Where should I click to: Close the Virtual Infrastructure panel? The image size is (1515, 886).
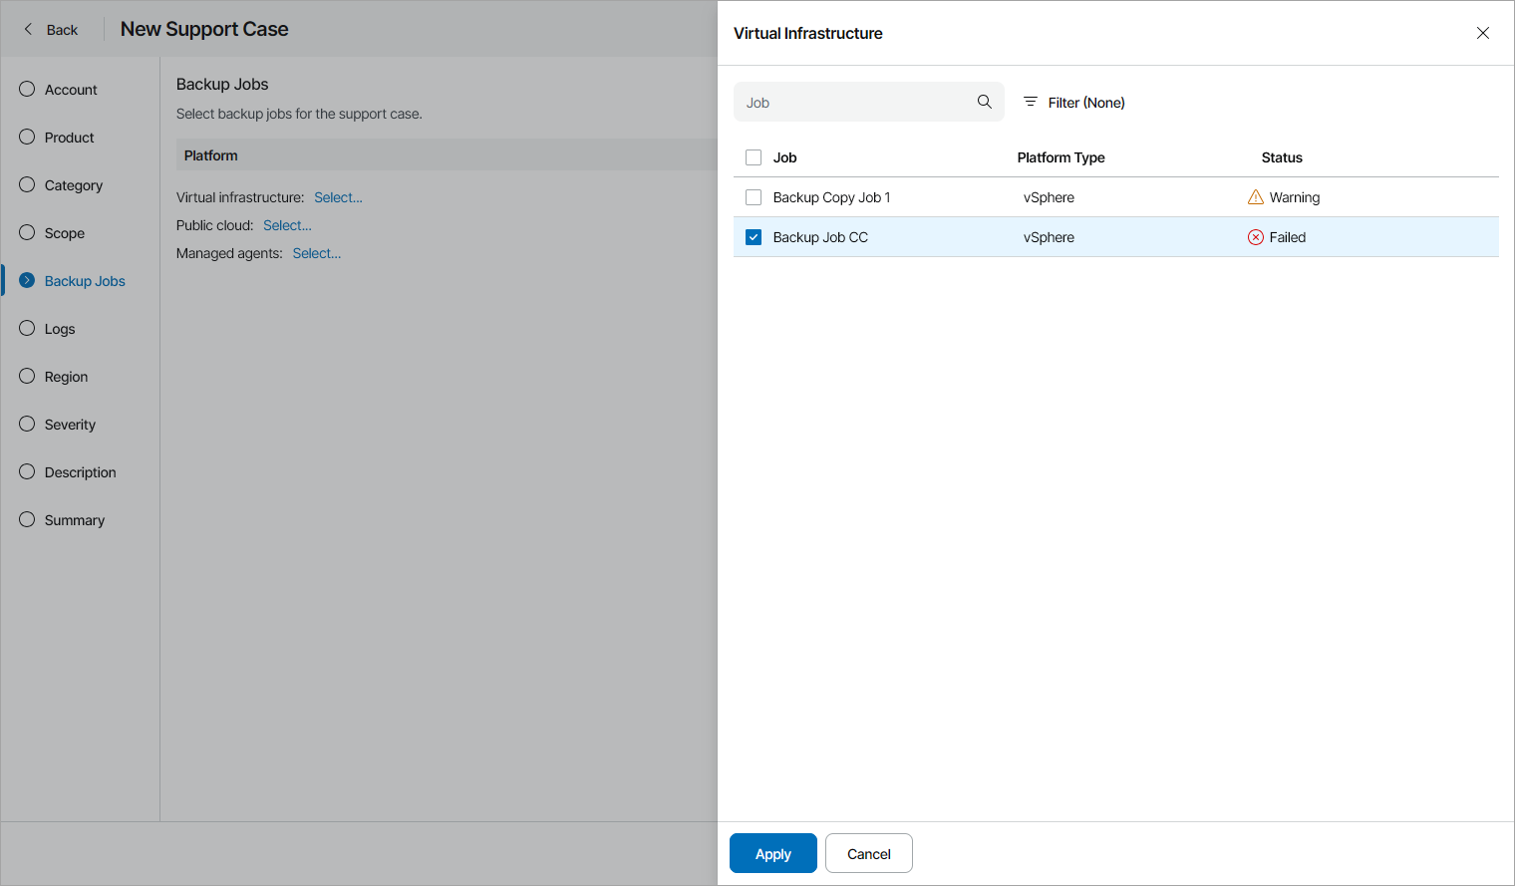click(x=1483, y=32)
